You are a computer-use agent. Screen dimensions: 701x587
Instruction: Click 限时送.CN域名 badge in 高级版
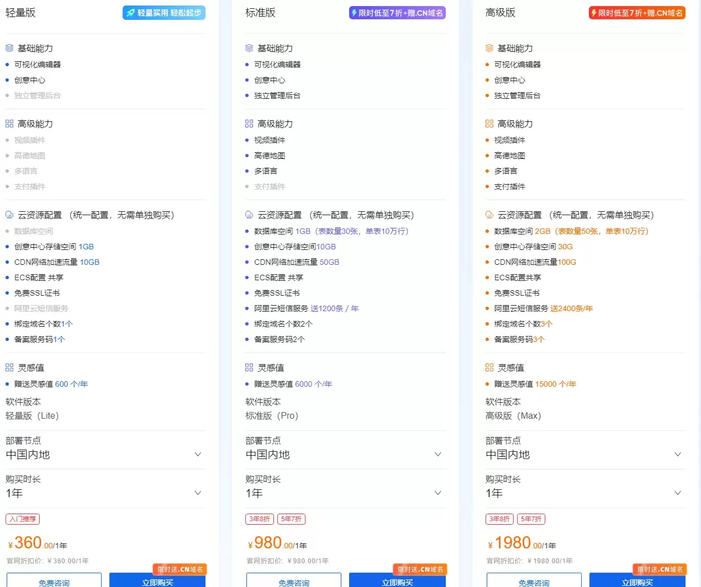[660, 569]
